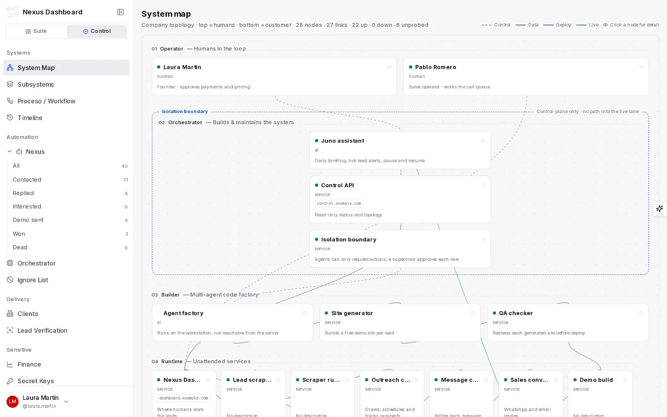Click layers icon on Agent factory card
667x417 pixels.
[x=305, y=313]
